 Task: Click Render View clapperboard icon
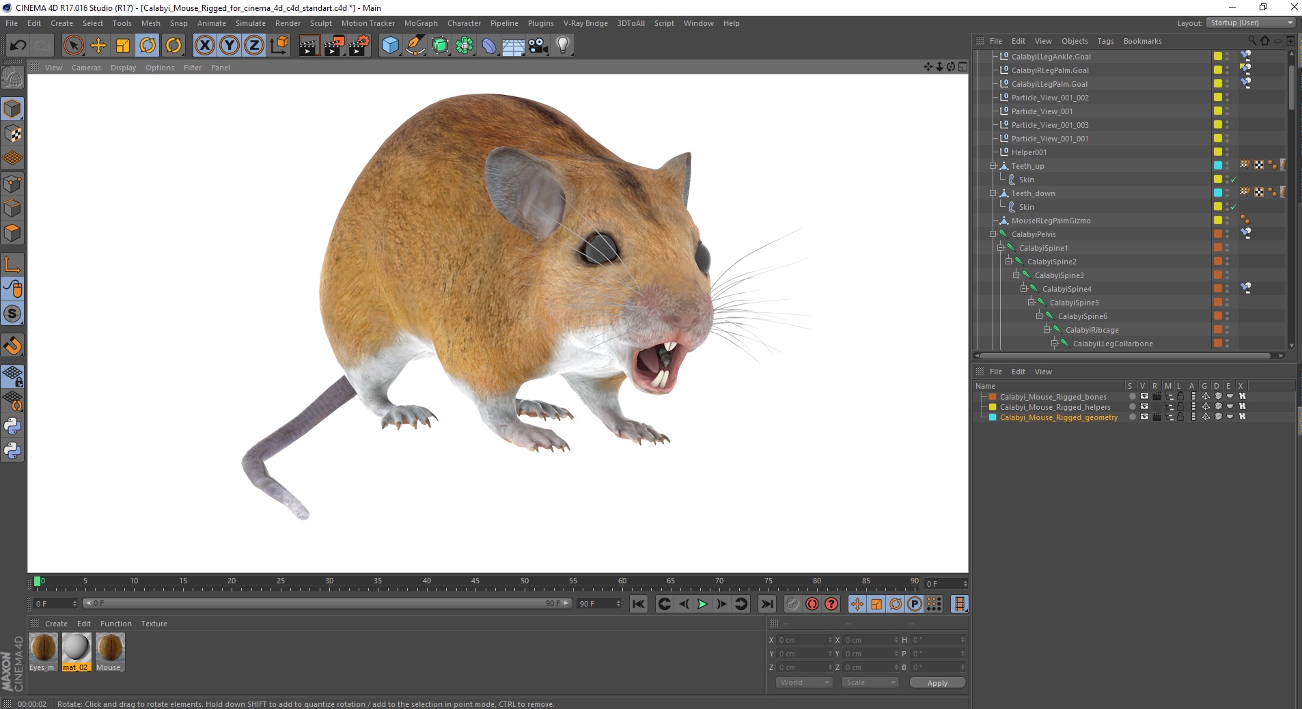(309, 46)
